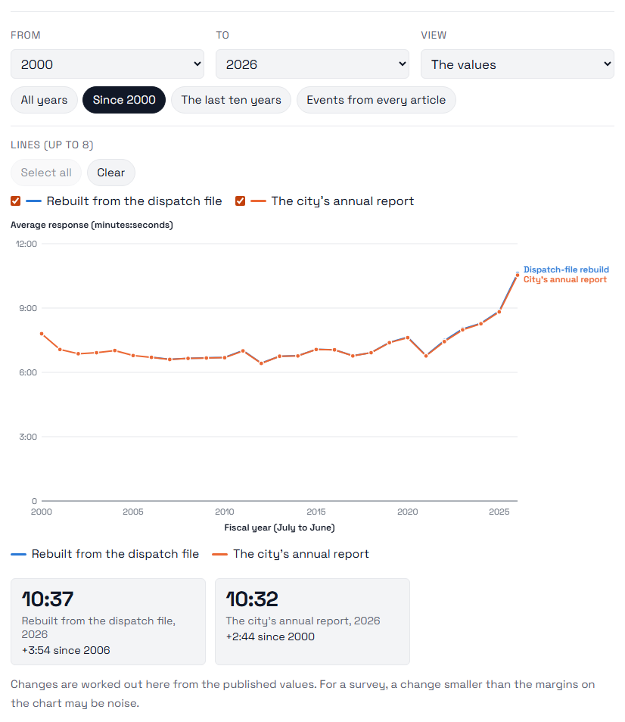Click the blue line swatch beside the dispatch file checkbox
This screenshot has height=722, width=625.
(x=33, y=201)
